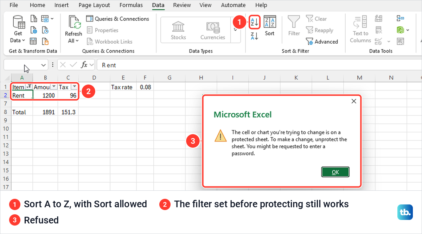Click the Properties button
The height and width of the screenshot is (234, 422).
tap(102, 30)
